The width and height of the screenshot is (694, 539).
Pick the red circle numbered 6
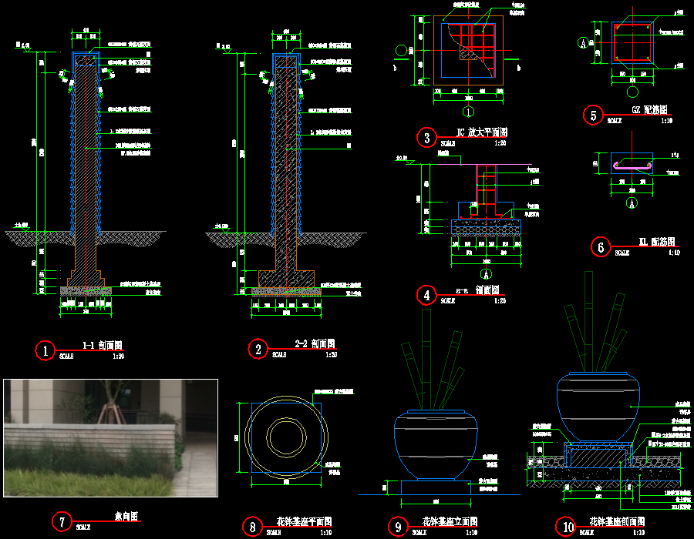tap(601, 246)
